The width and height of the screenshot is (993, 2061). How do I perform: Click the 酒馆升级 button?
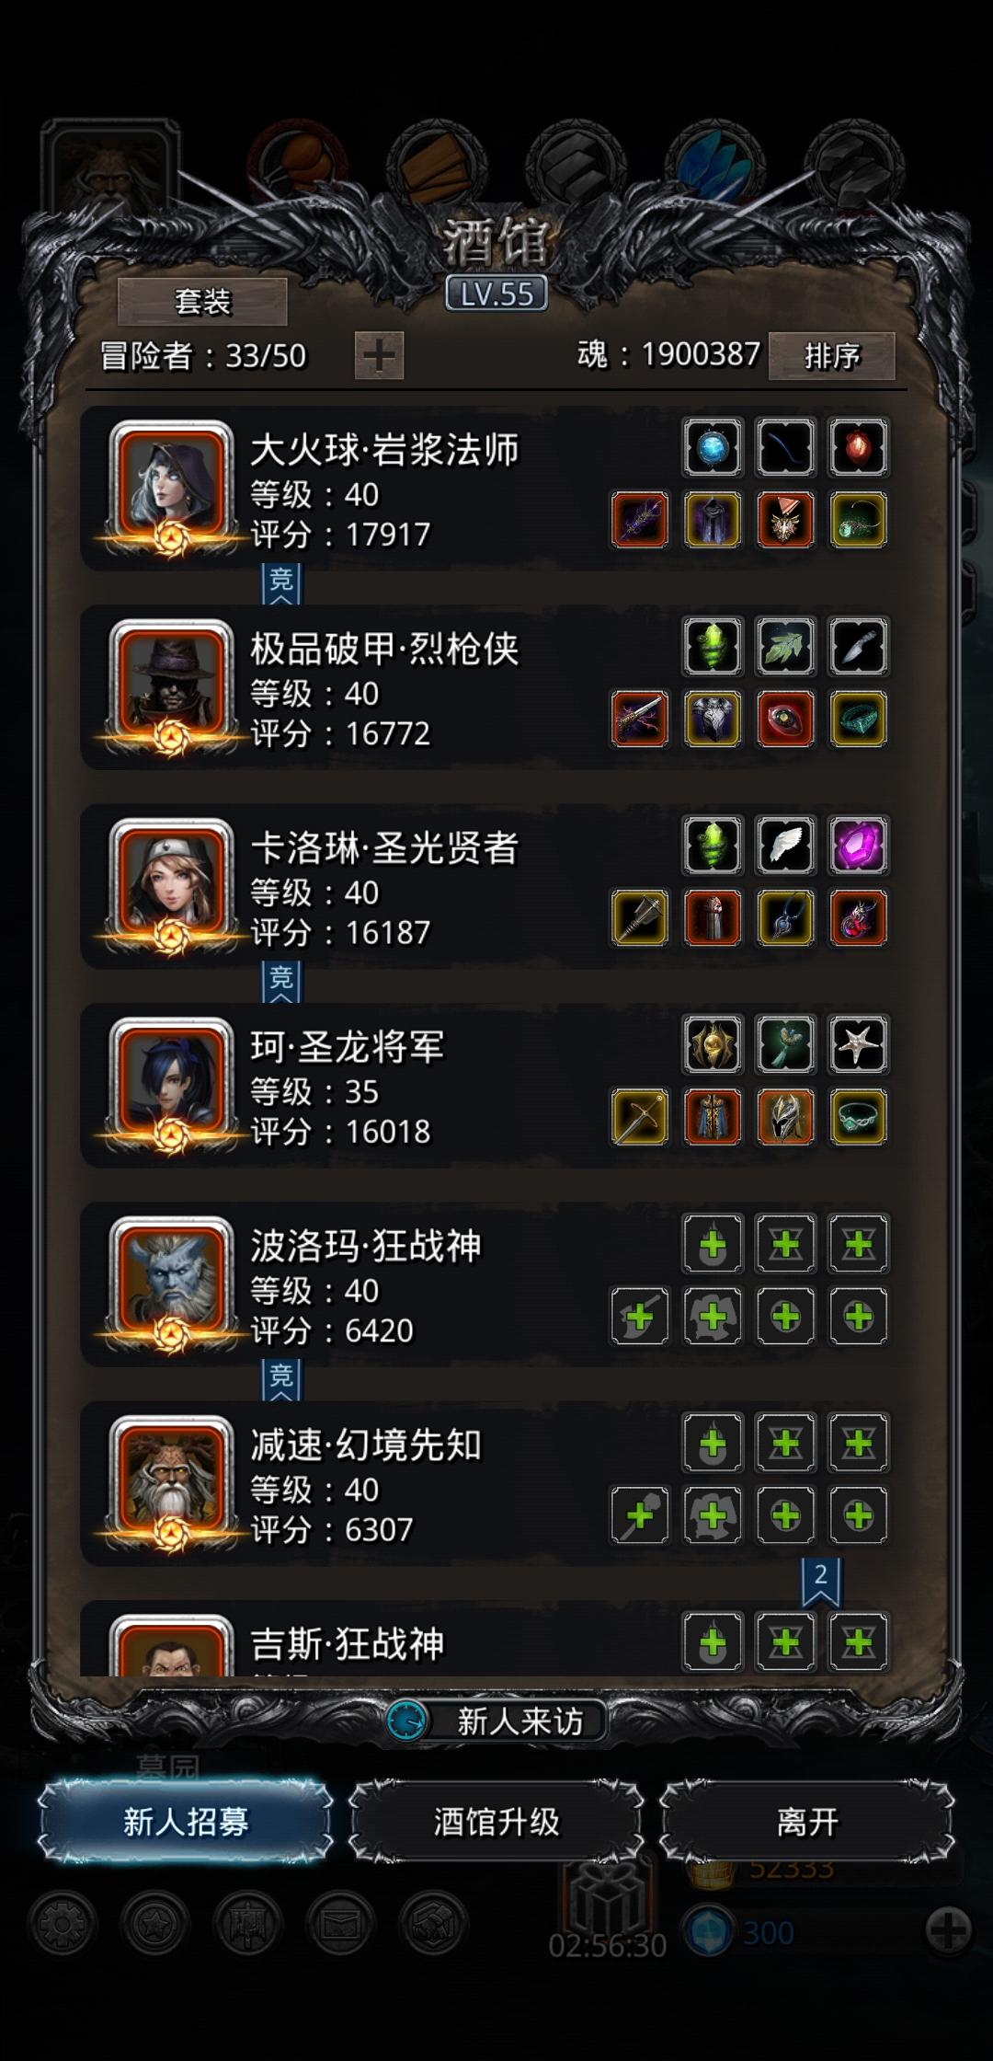(496, 1821)
